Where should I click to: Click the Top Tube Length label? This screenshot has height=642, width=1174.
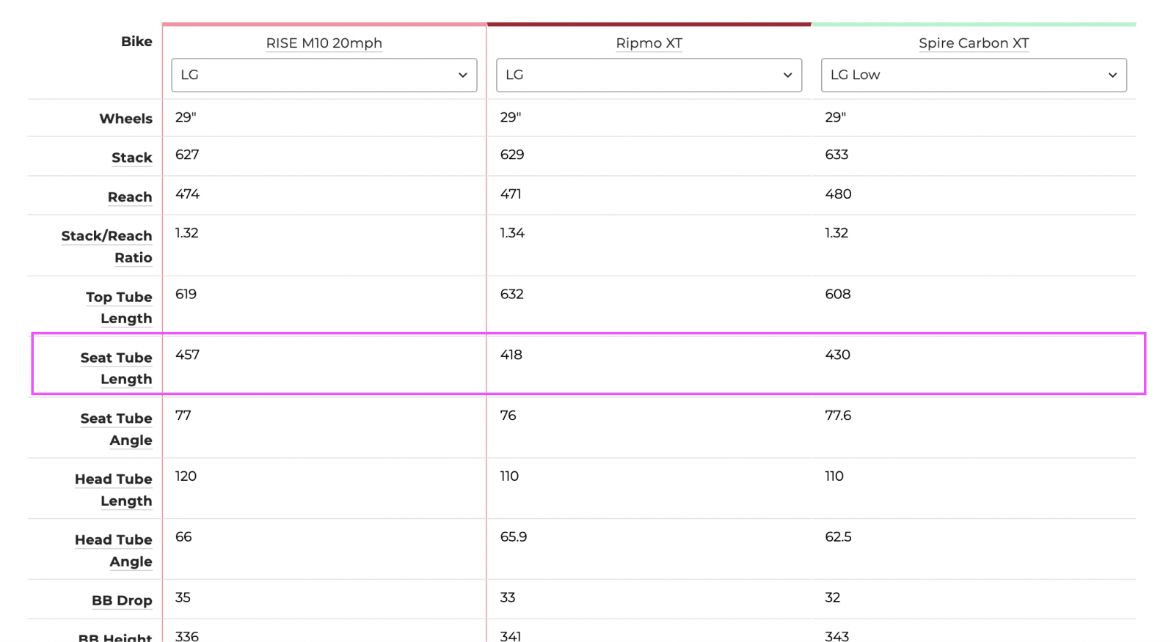point(119,308)
